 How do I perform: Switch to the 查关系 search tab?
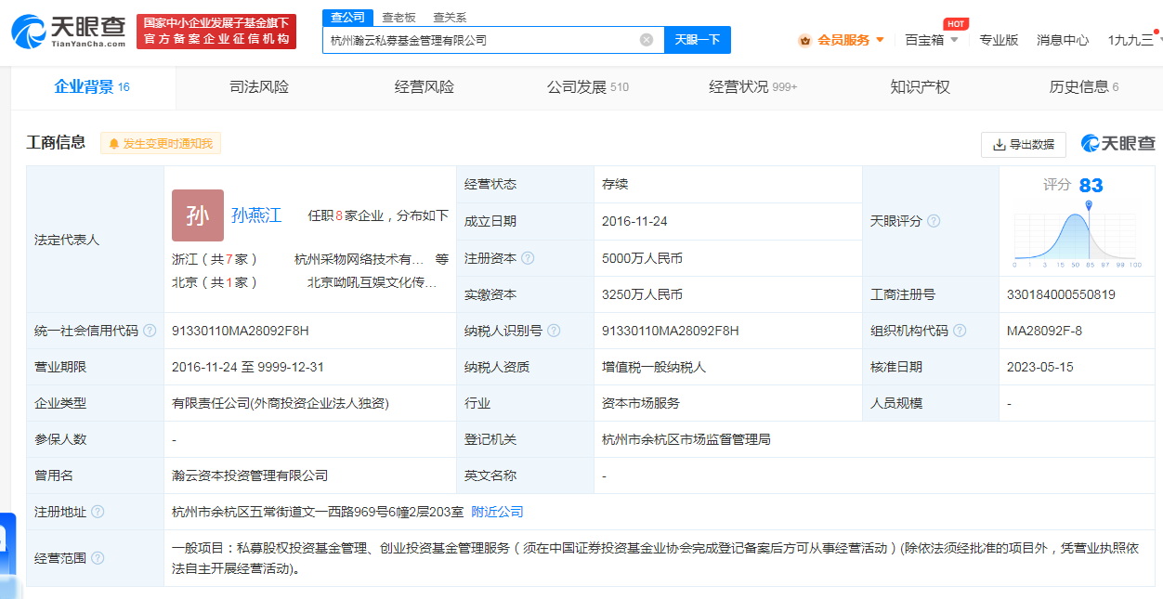coord(450,18)
